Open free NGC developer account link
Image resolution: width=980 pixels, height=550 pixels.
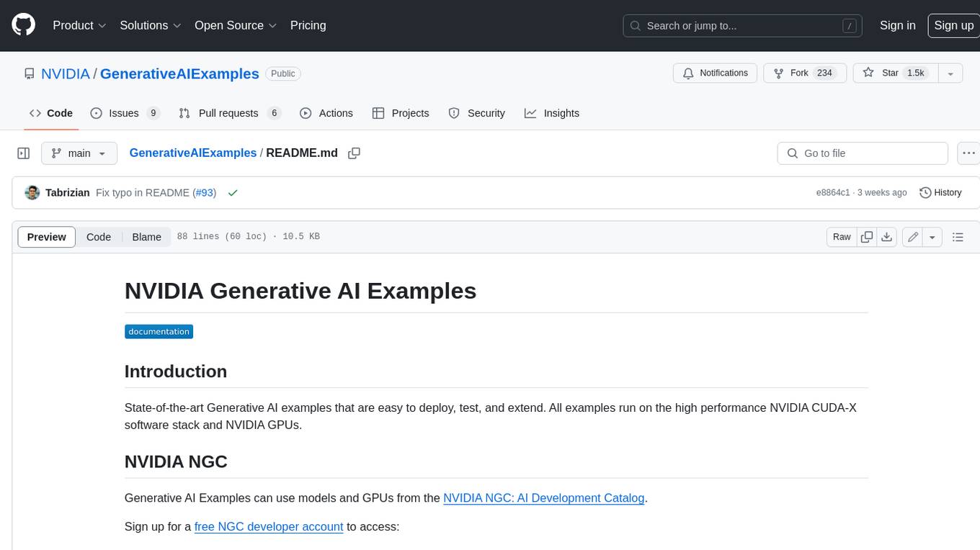coord(269,526)
